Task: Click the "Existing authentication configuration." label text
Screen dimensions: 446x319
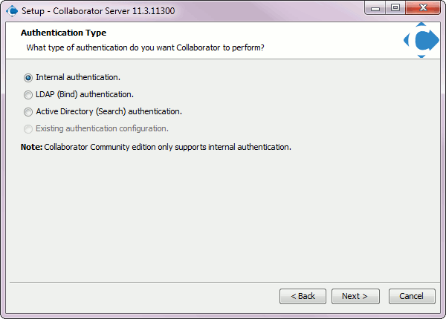Action: coord(102,128)
